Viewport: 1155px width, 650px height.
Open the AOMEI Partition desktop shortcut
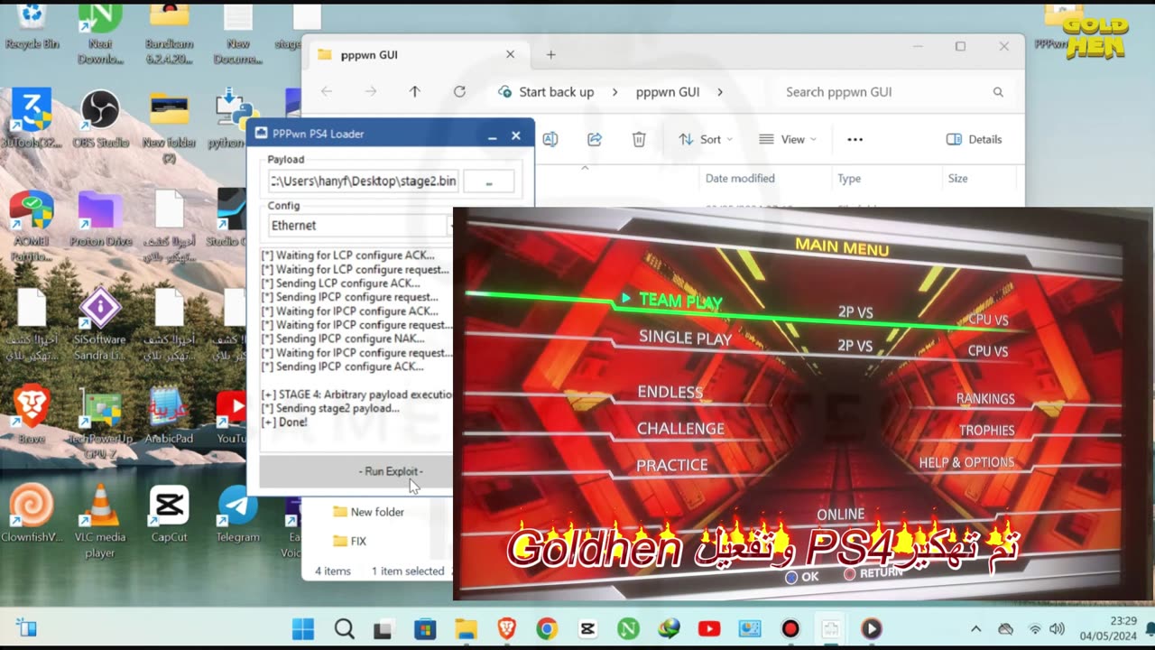pyautogui.click(x=32, y=226)
